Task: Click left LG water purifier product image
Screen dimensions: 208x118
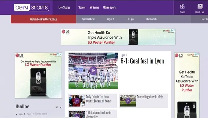Action: click(38, 82)
